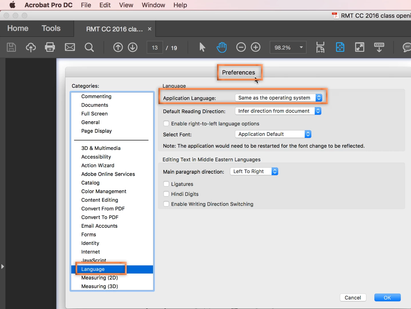The width and height of the screenshot is (411, 309).
Task: Tick the Ligatures checkbox
Action: point(166,184)
